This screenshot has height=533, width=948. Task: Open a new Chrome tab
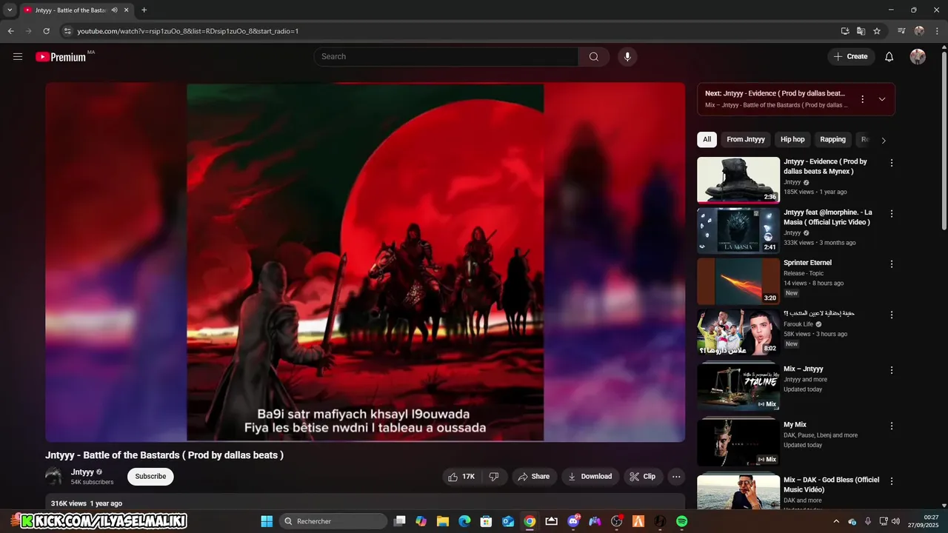pos(144,10)
